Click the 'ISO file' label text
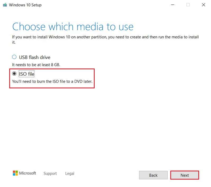The width and height of the screenshot is (211, 187). tap(26, 74)
